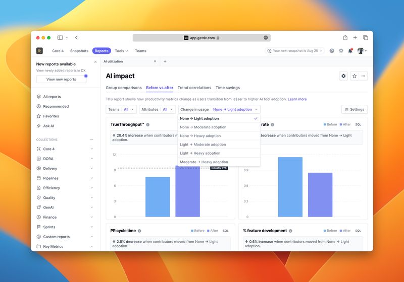Image resolution: width=404 pixels, height=282 pixels.
Task: Click the Safari address bar
Action: (x=201, y=38)
